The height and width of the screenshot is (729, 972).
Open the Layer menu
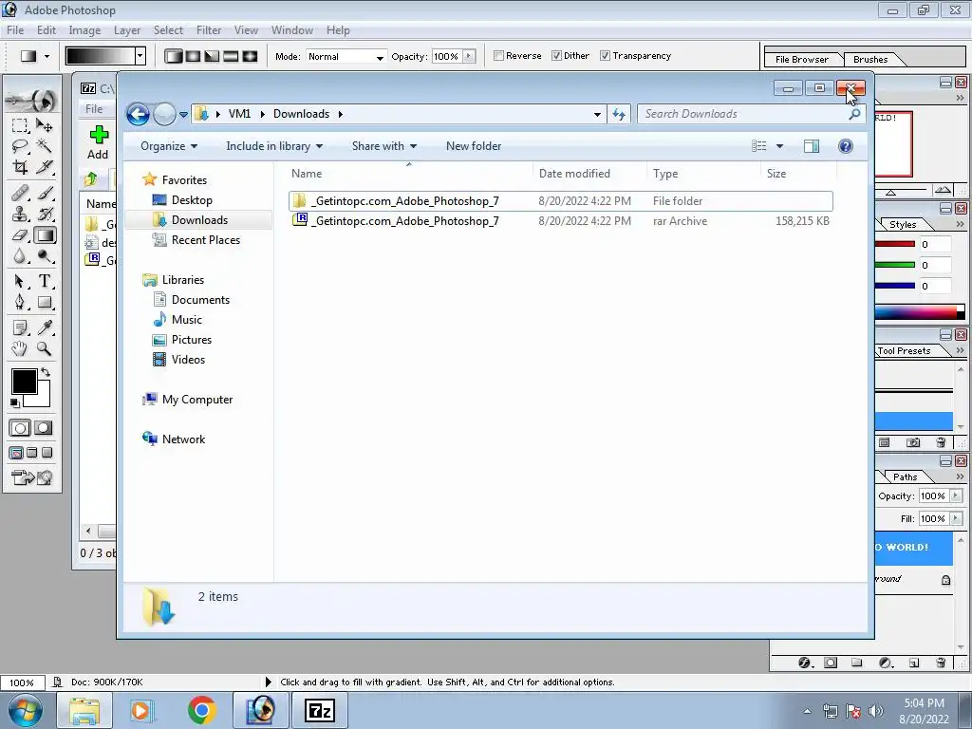[x=126, y=30]
